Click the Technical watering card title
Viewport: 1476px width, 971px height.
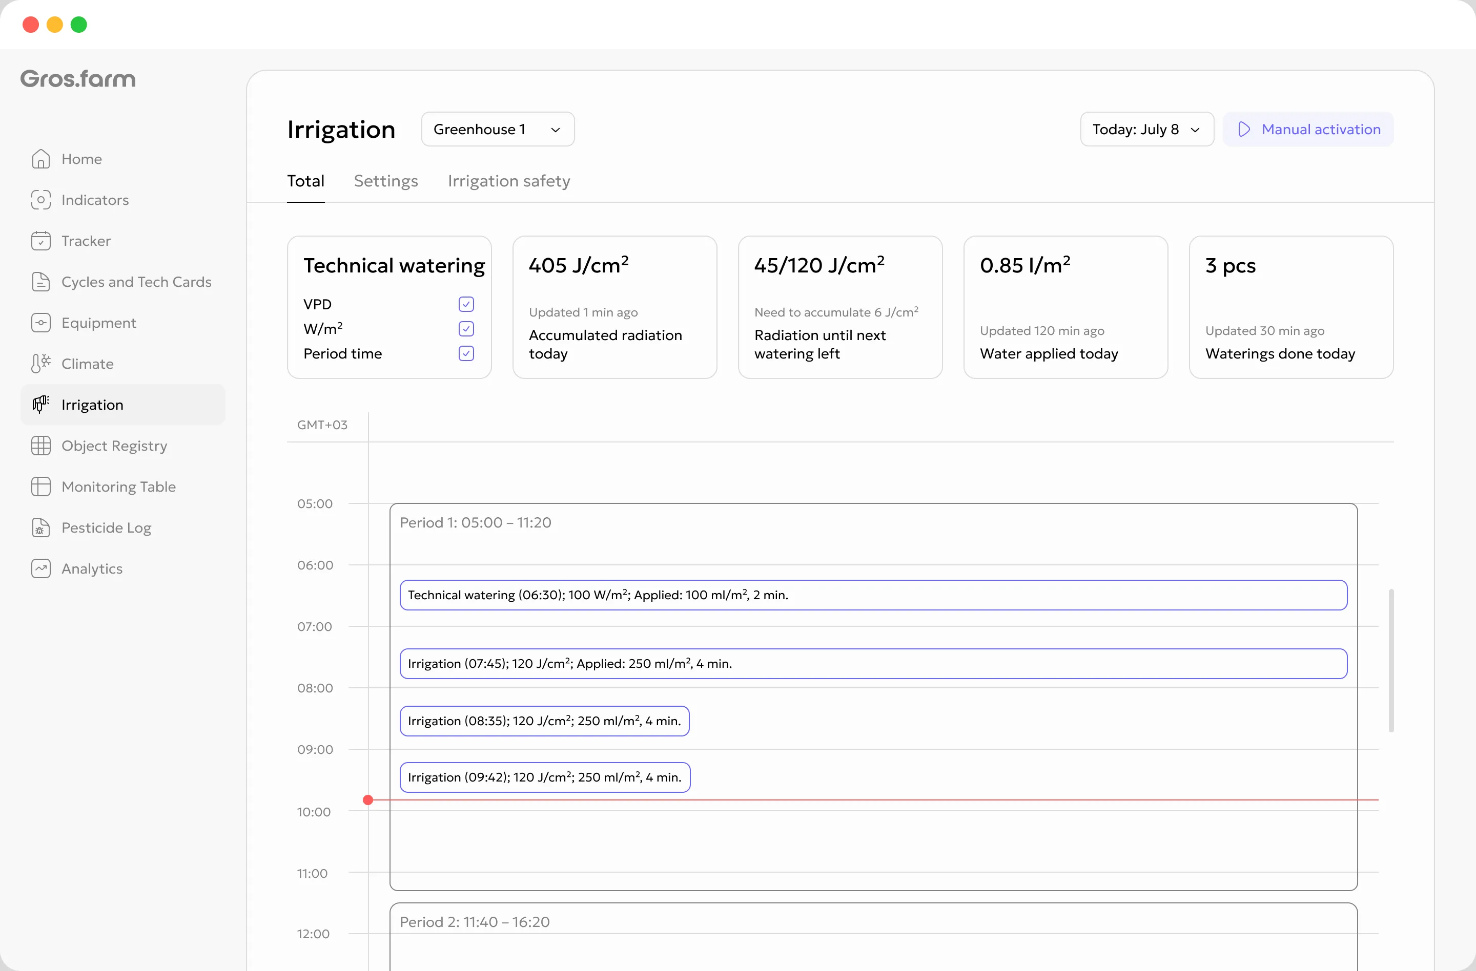point(395,265)
